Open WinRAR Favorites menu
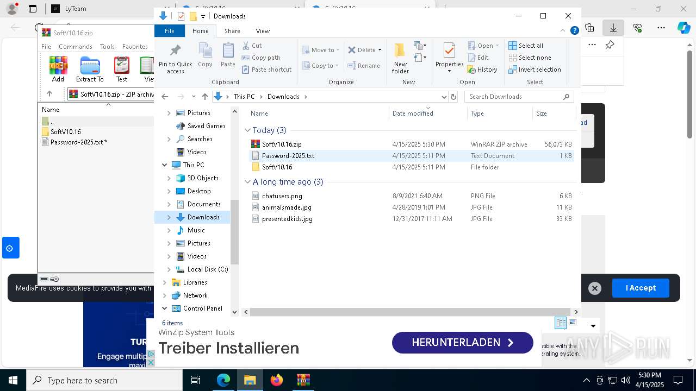This screenshot has width=696, height=391. tap(135, 47)
